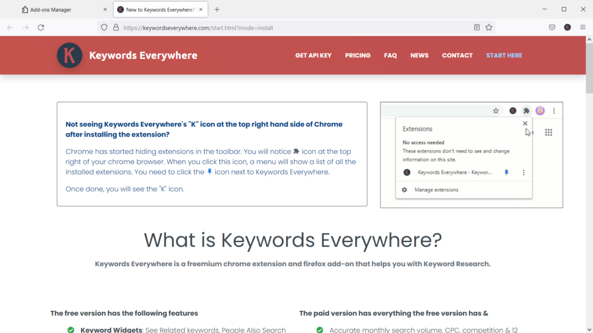Open the FAQ page

pos(390,55)
